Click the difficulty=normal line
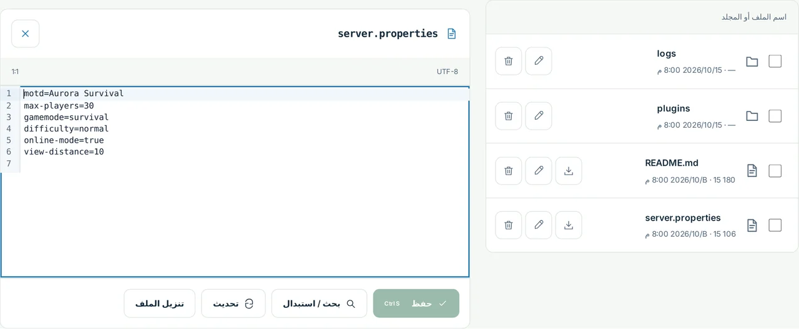 tap(245, 128)
